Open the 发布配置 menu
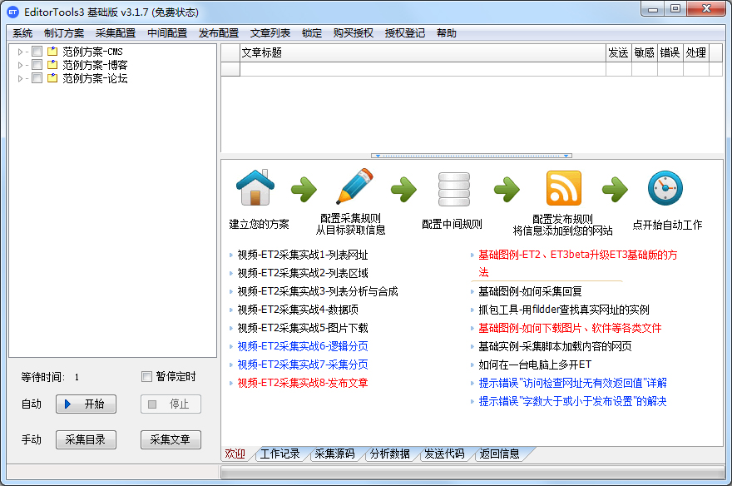This screenshot has height=486, width=732. coord(219,33)
